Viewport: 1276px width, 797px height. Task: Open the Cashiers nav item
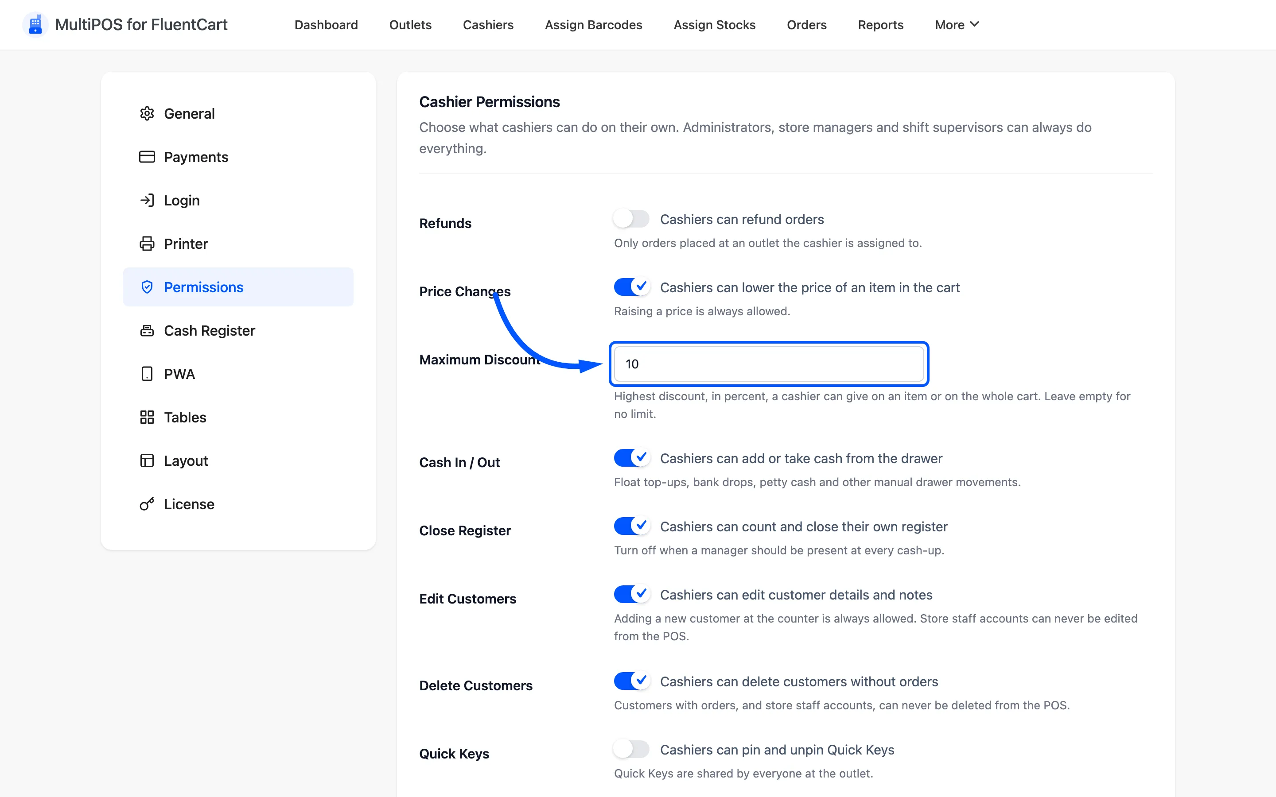click(488, 25)
